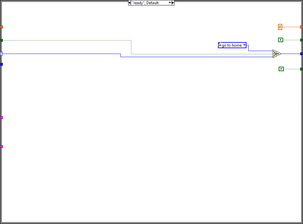Click the case selector question-mark terminal
This screenshot has width=303, height=224.
pos(1,54)
